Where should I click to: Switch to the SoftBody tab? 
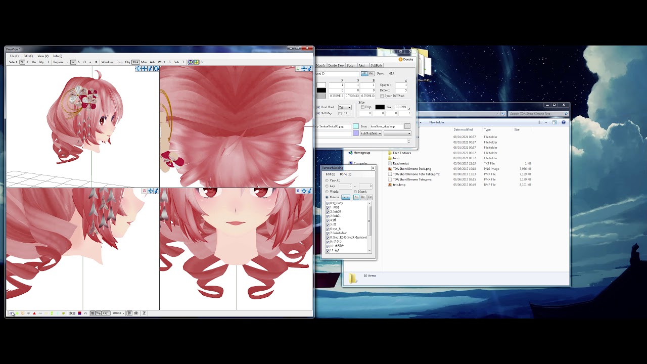click(377, 66)
